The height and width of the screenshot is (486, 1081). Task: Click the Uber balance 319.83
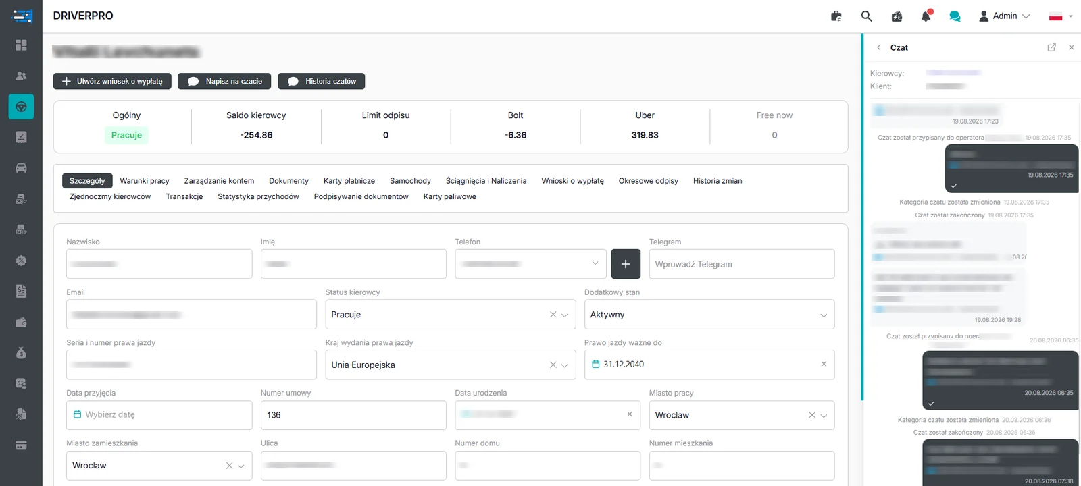[x=645, y=135]
